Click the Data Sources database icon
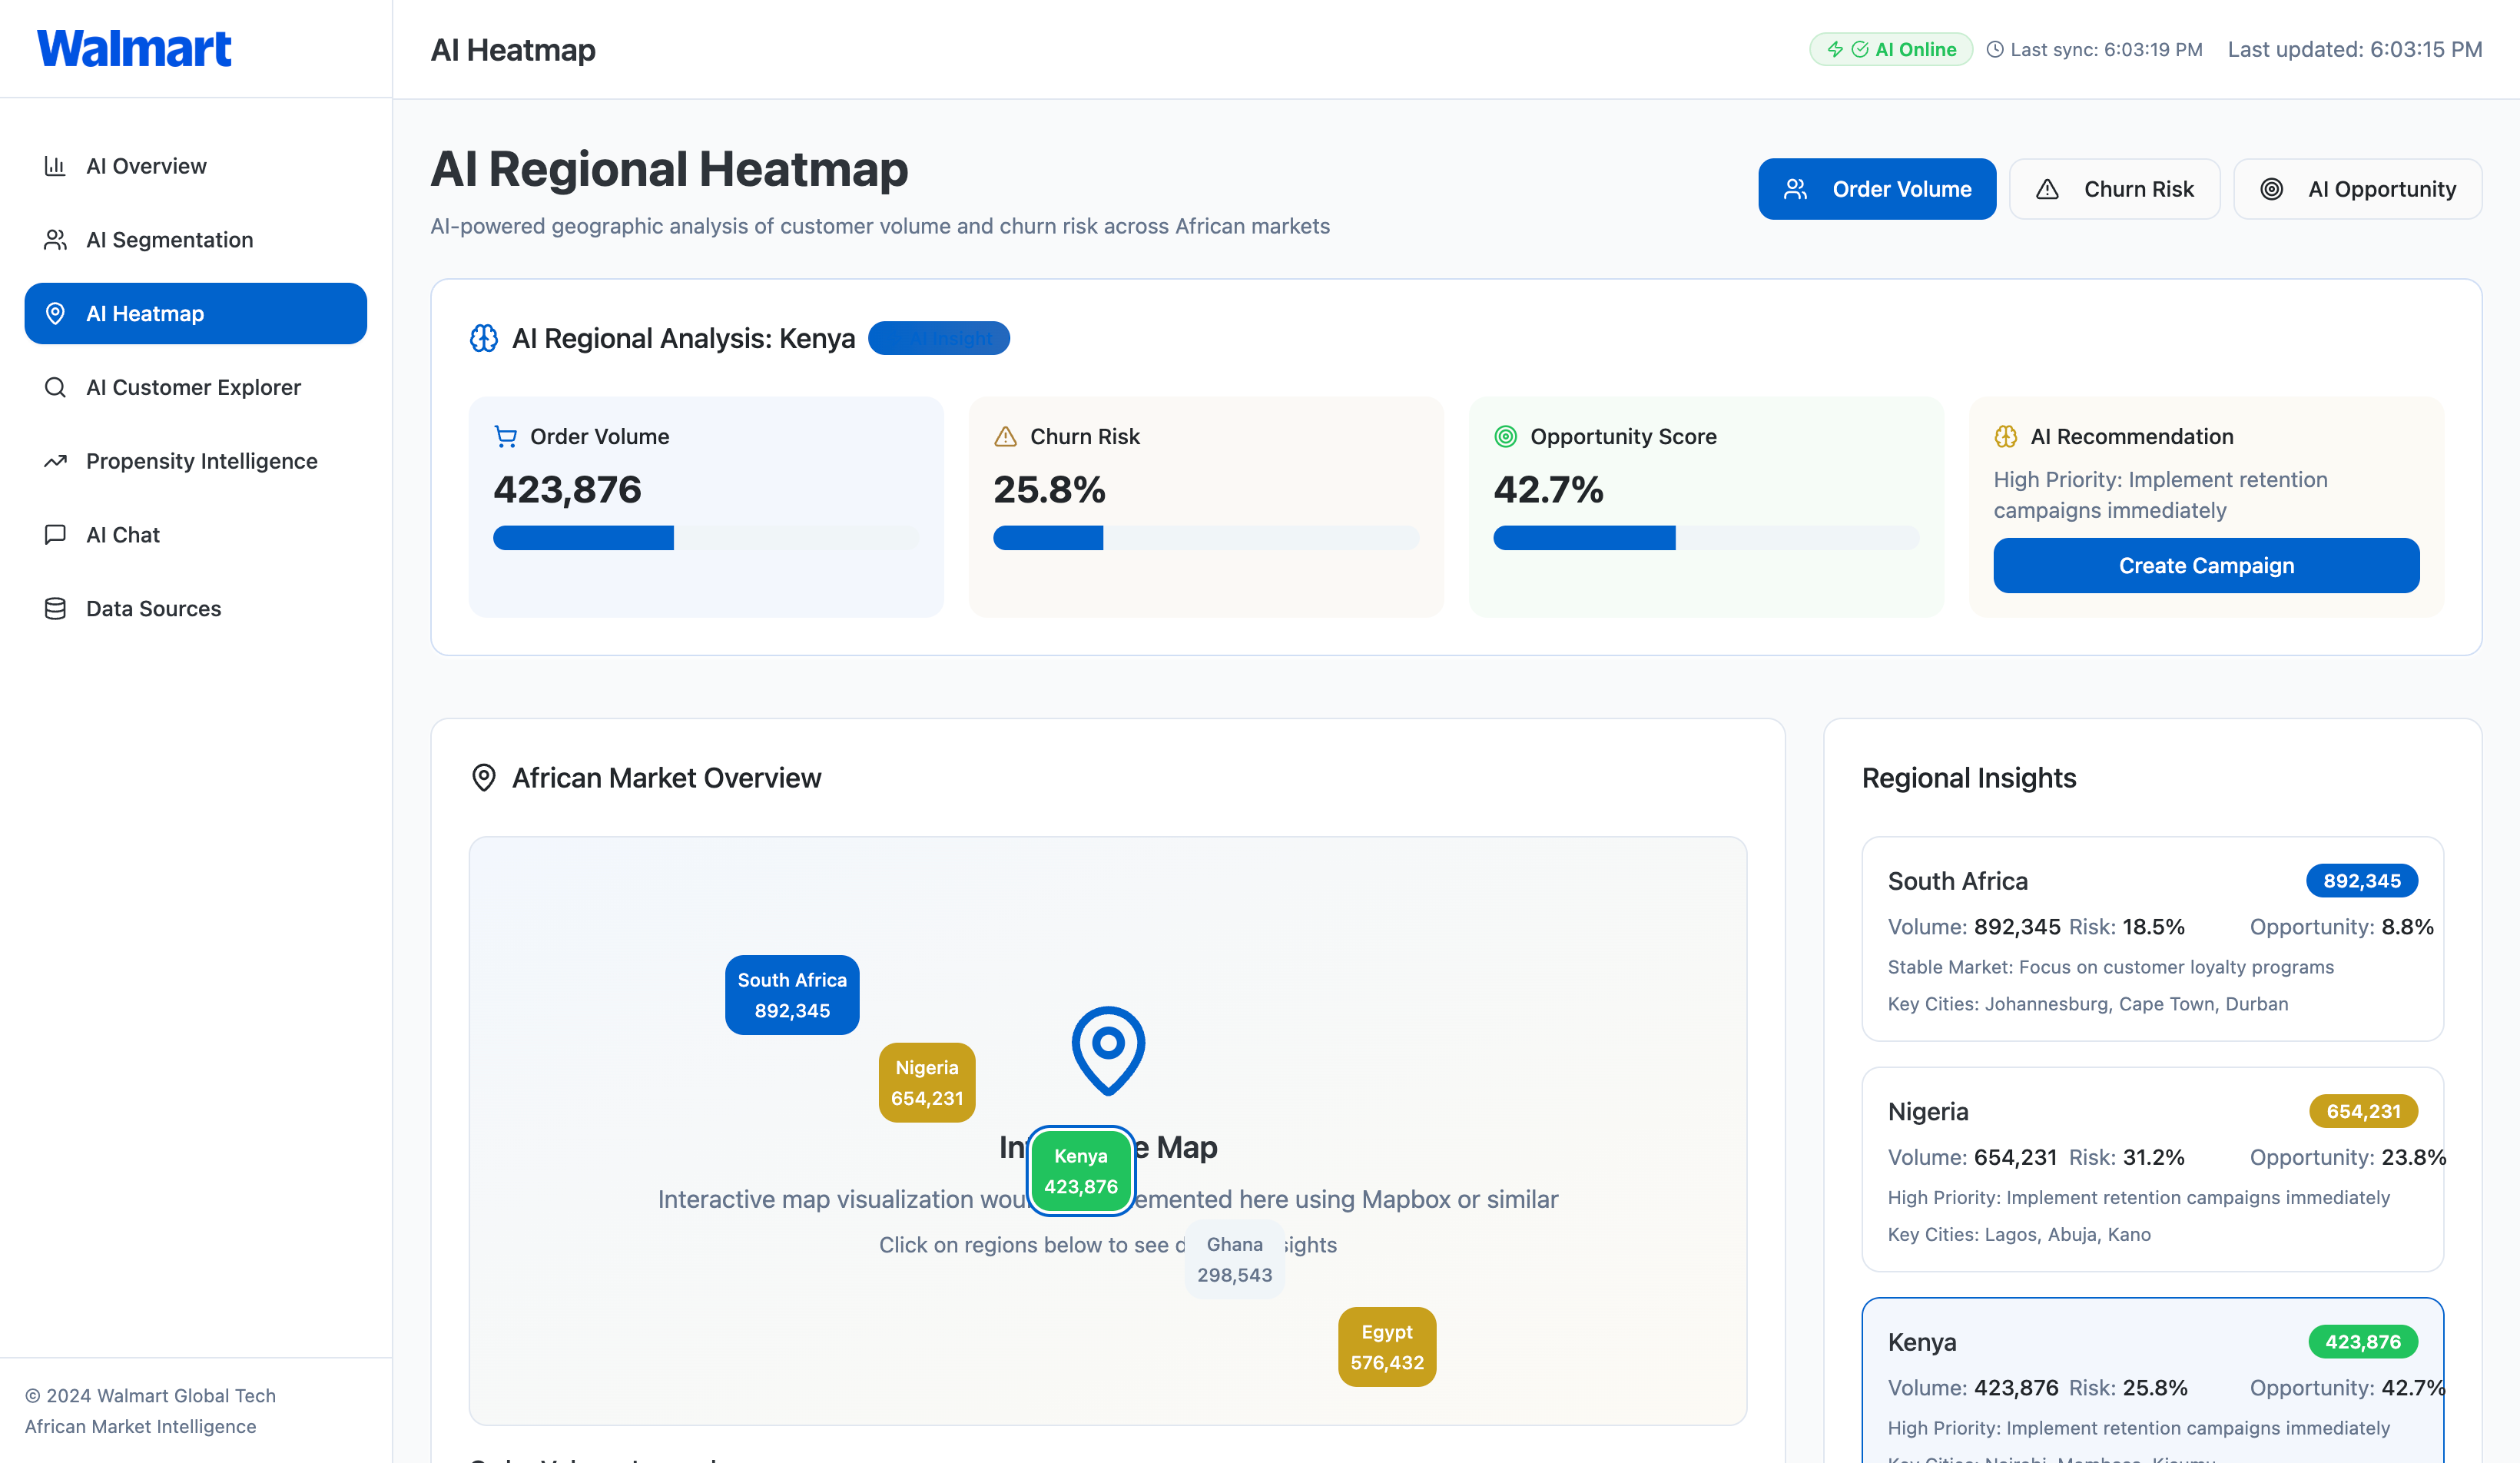Viewport: 2520px width, 1463px height. coord(55,609)
